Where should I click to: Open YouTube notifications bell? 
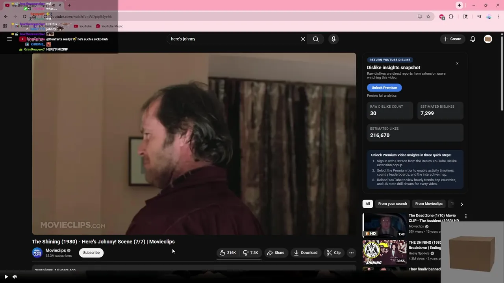[x=473, y=39]
